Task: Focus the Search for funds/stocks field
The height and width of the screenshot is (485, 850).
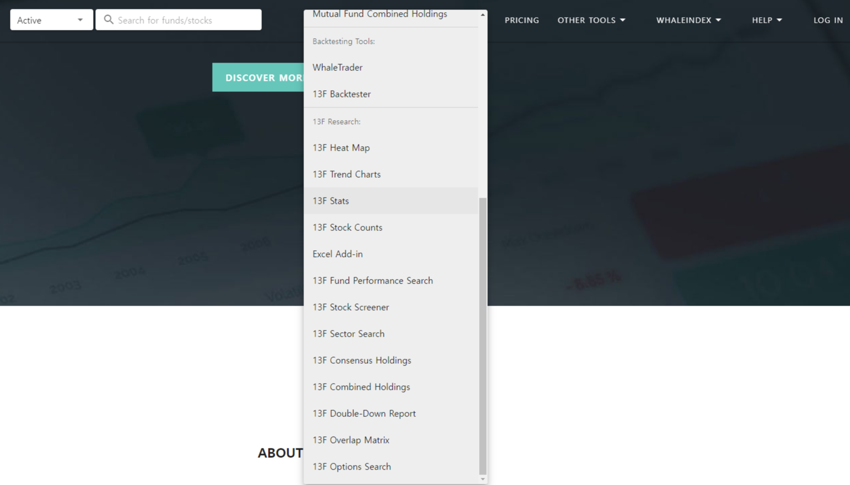Action: coord(178,20)
